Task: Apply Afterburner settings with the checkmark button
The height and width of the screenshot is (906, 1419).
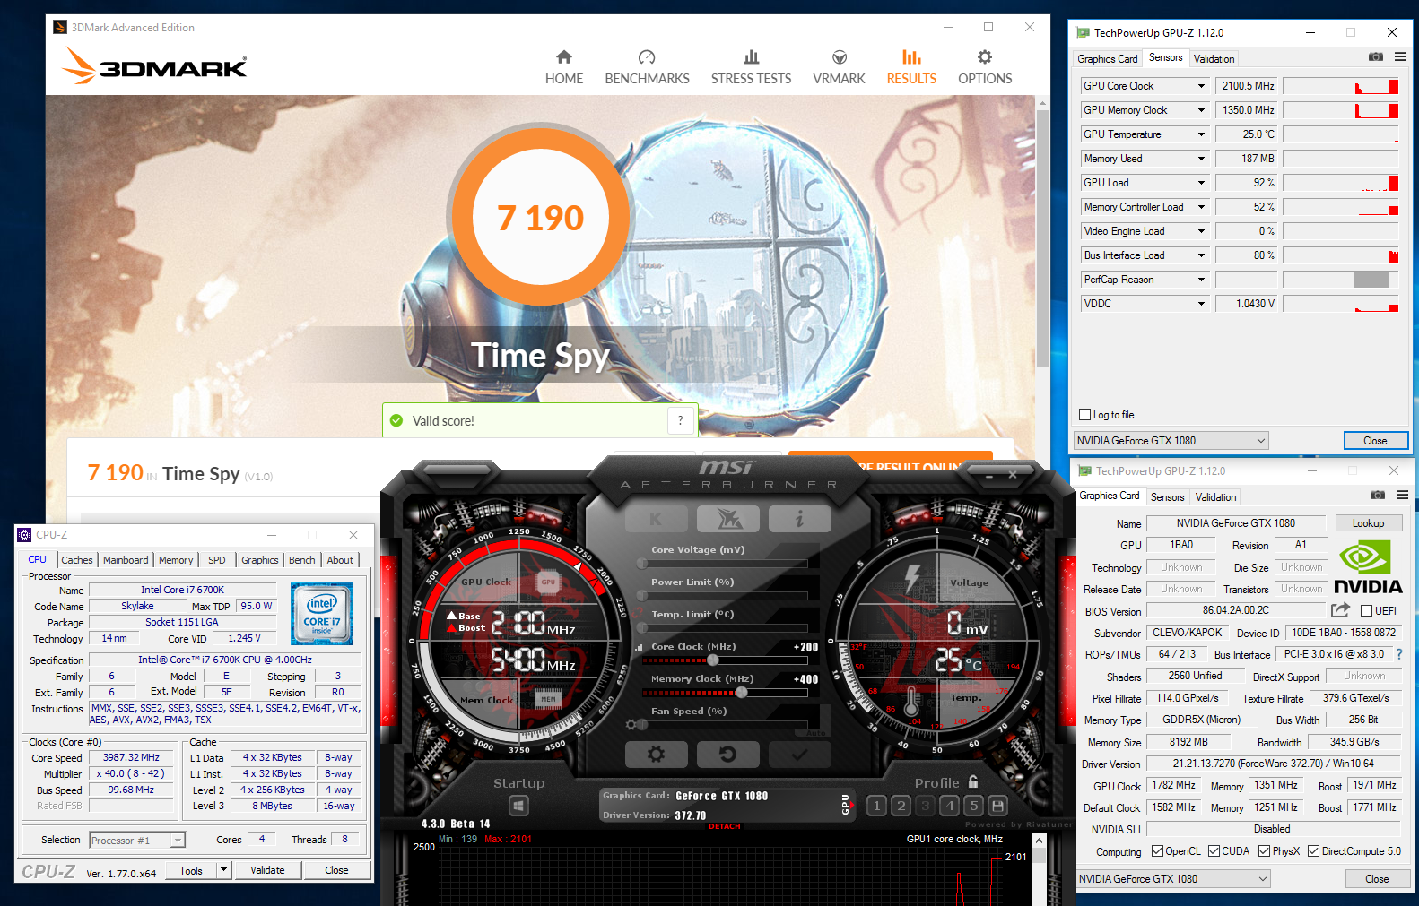Action: pyautogui.click(x=799, y=755)
